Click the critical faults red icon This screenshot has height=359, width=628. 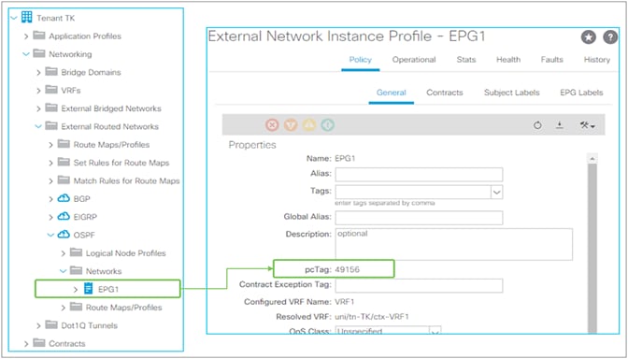(x=272, y=125)
